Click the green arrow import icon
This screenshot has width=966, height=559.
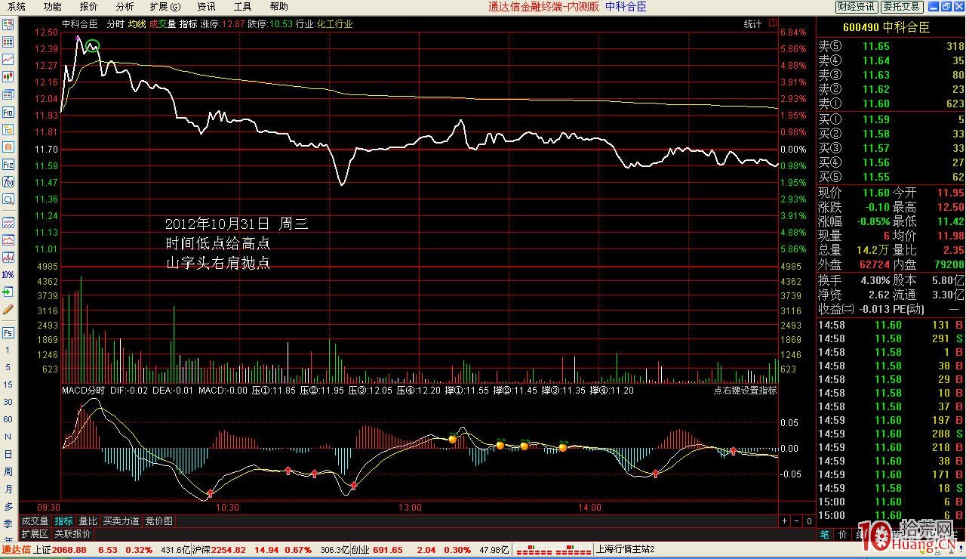8,292
